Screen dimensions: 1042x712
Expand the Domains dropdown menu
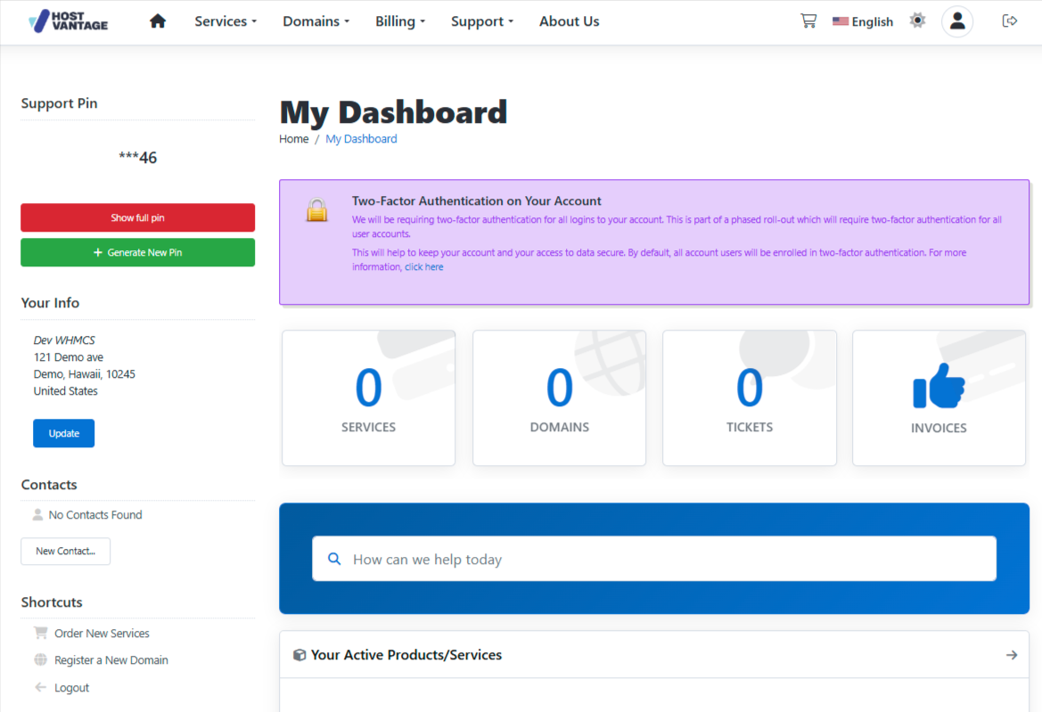tap(316, 21)
